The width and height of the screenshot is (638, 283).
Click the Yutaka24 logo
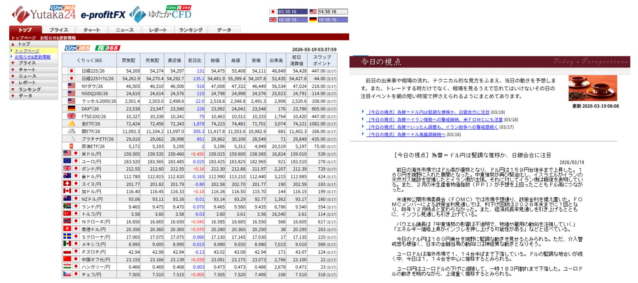44,14
